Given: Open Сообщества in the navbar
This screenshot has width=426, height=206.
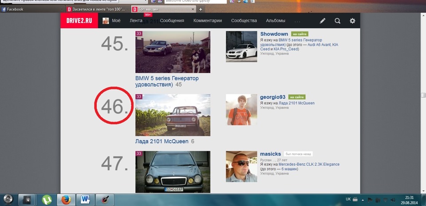Looking at the screenshot, I should (244, 21).
